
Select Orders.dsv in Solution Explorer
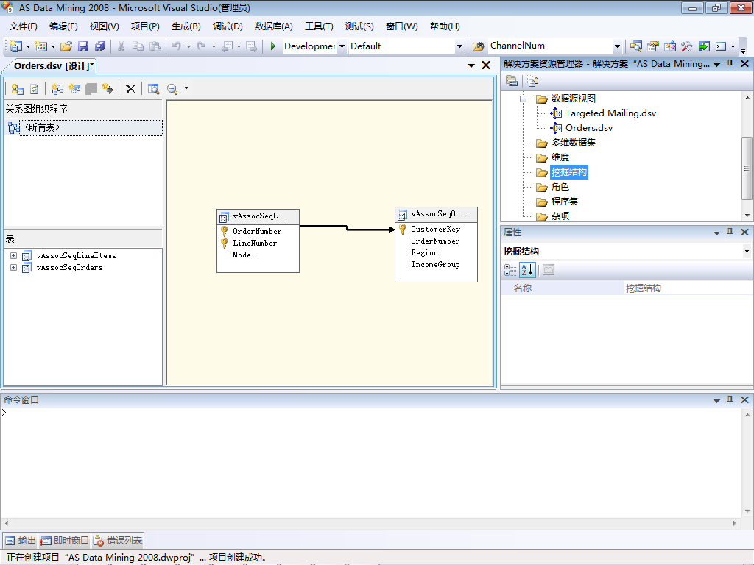[x=588, y=128]
